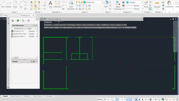Click the Rotate tool in the Modify panel
This screenshot has height=101, width=179.
36,2
